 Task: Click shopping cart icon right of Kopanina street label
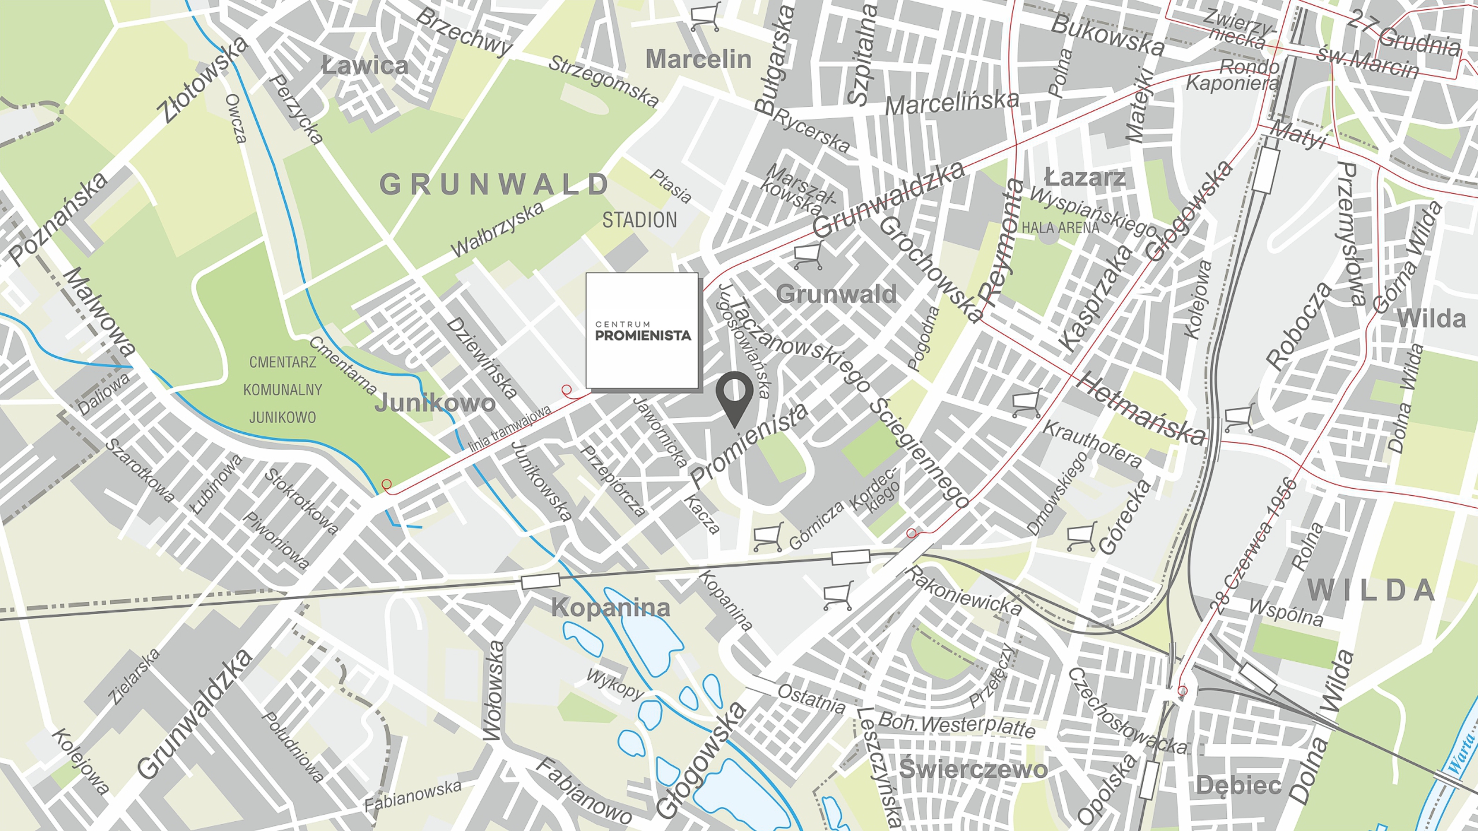tap(837, 596)
